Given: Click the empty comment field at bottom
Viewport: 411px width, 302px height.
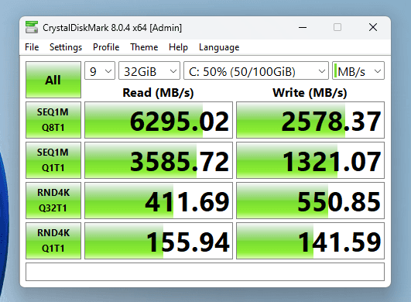Looking at the screenshot, I should [x=205, y=272].
